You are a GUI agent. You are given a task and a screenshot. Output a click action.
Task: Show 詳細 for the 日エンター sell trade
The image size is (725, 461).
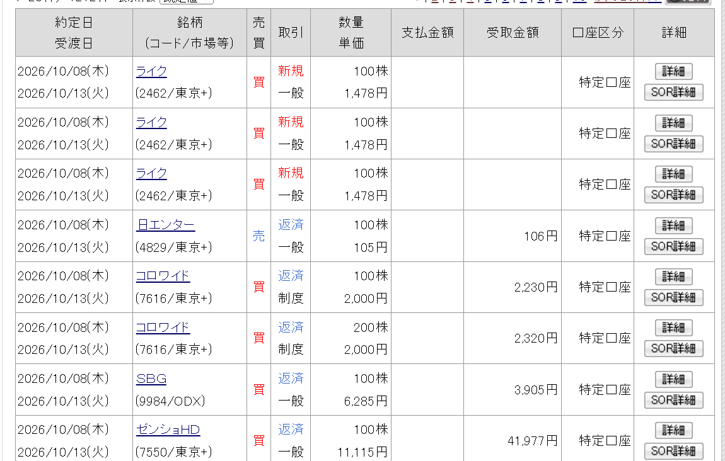point(674,226)
